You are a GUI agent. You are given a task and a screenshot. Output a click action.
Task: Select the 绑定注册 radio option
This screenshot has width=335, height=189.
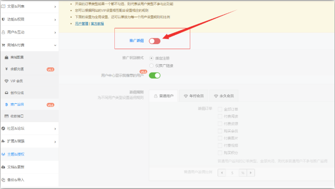click(151, 58)
